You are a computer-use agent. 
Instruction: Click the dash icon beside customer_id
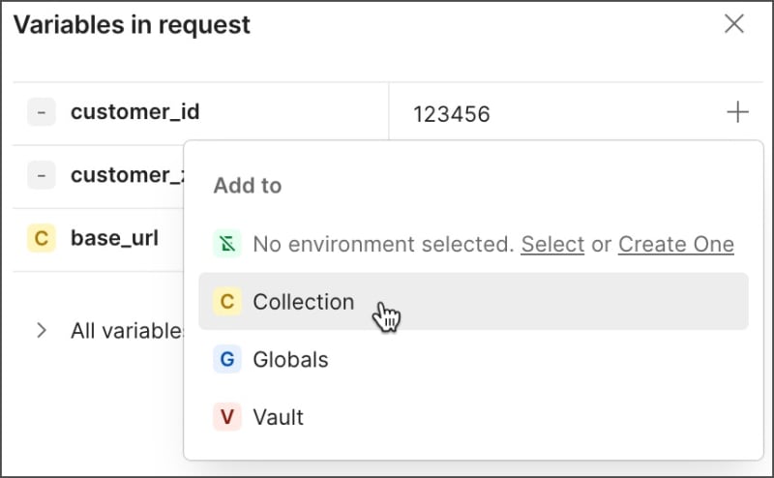click(x=41, y=112)
